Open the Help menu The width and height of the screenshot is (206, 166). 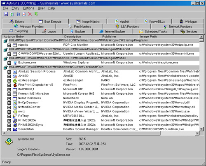pyautogui.click(x=51, y=8)
